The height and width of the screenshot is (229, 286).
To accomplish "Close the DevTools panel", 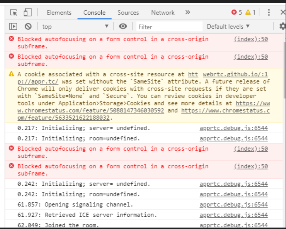I will point(283,12).
